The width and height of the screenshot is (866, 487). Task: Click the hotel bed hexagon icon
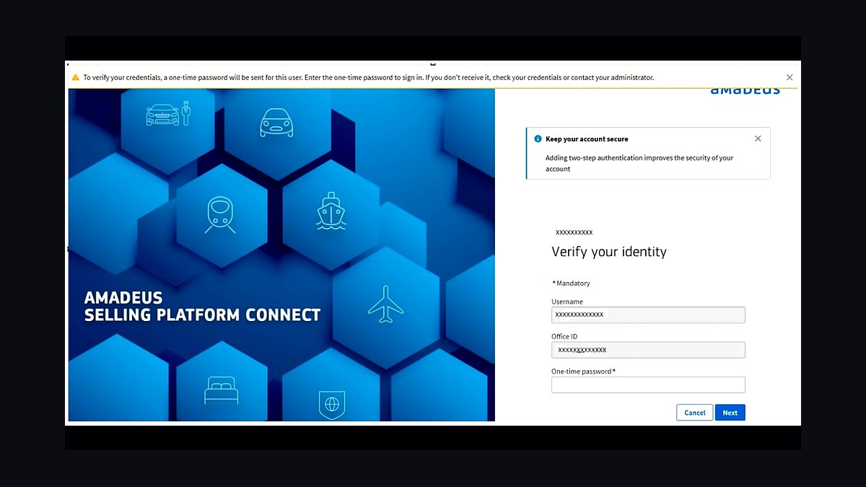(x=222, y=390)
